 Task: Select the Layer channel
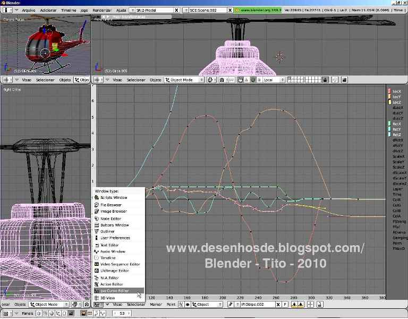[x=397, y=189]
